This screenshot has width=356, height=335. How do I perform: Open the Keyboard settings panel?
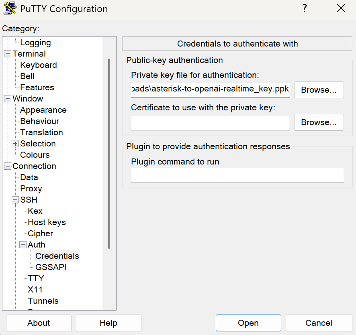(38, 65)
